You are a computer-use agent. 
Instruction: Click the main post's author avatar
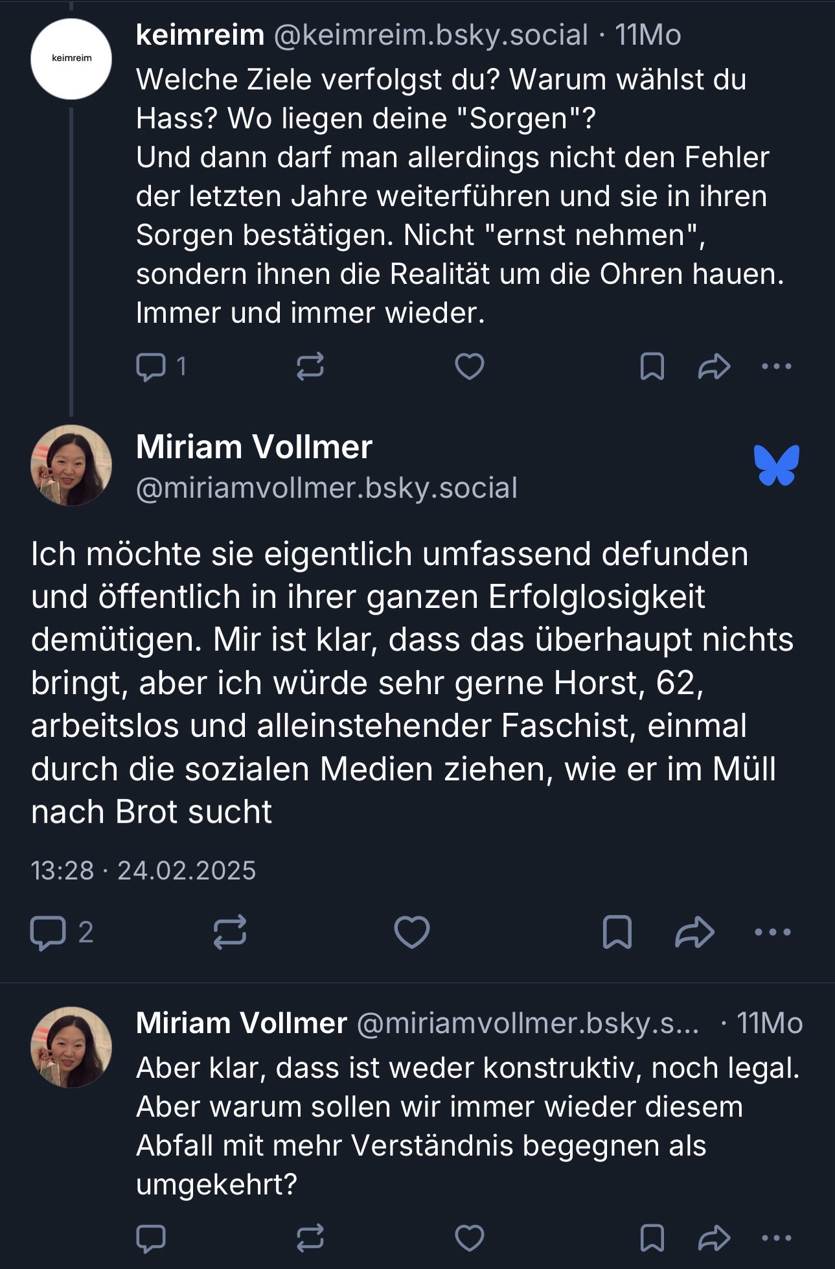(71, 465)
